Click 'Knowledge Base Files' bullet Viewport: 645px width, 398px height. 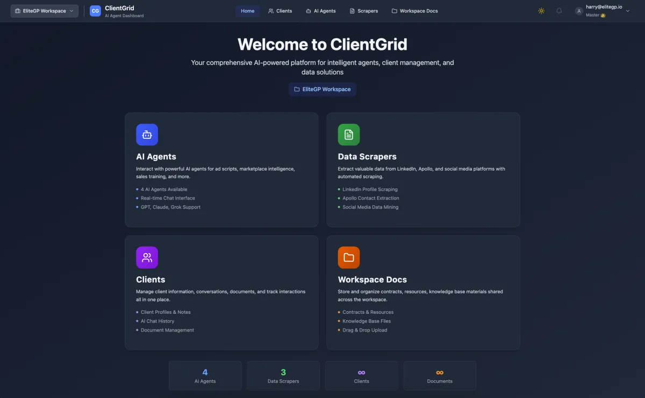(x=367, y=321)
